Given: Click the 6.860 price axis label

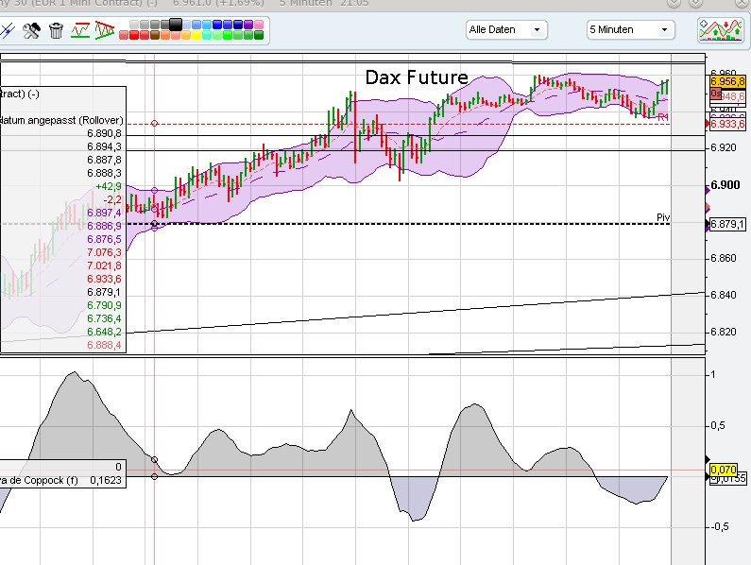Looking at the screenshot, I should click(723, 258).
